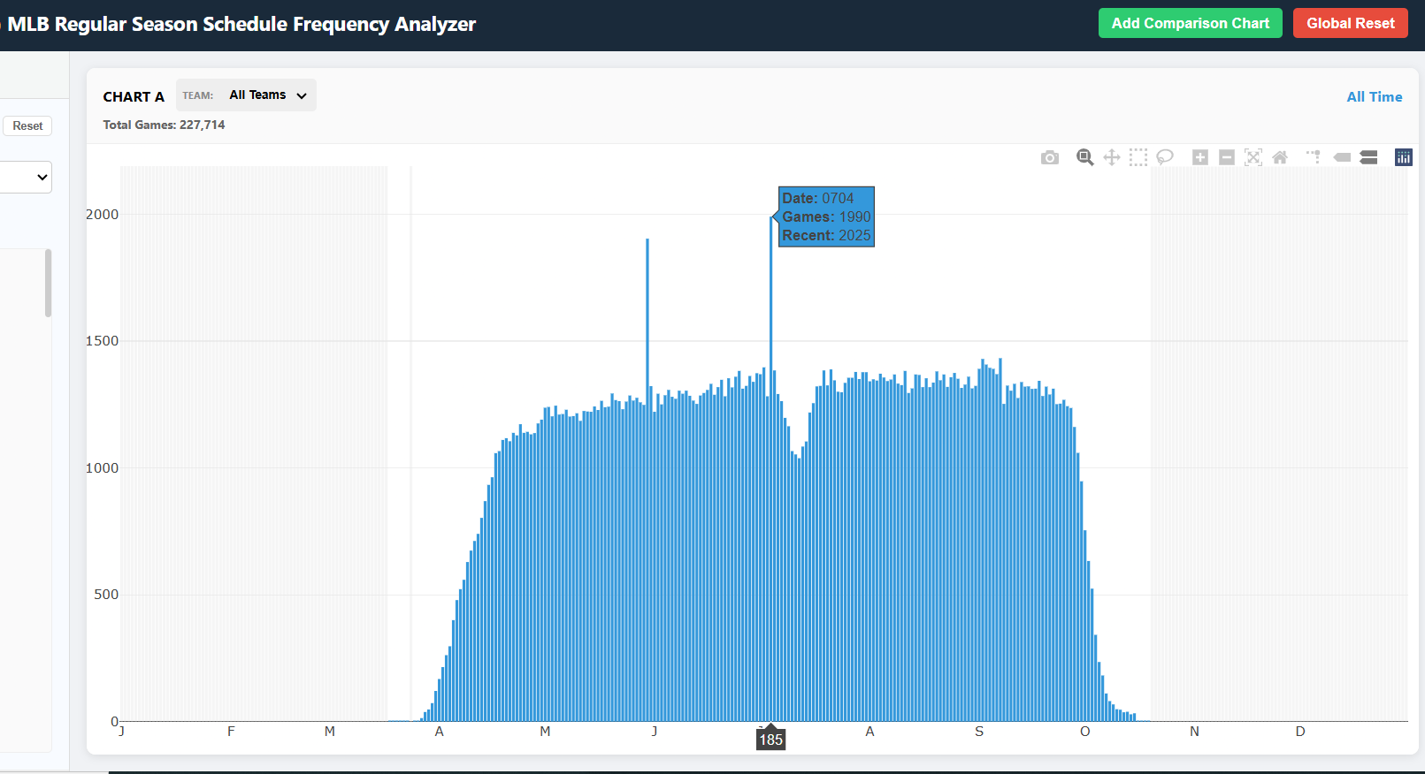Select the Pan tool in chart toolbar
This screenshot has height=774, width=1425.
[1112, 157]
